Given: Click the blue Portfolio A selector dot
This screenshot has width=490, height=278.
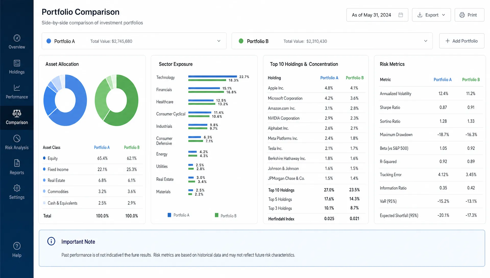Looking at the screenshot, I should pyautogui.click(x=49, y=41).
